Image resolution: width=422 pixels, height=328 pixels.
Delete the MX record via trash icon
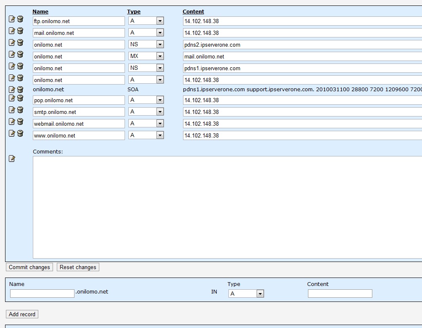pos(20,54)
